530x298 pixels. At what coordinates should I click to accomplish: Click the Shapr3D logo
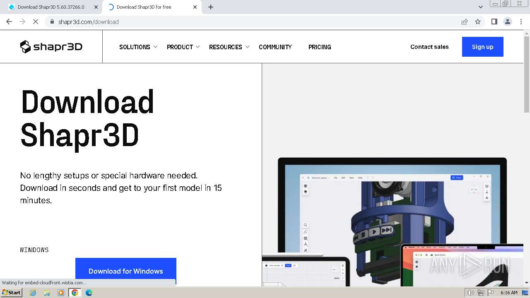pyautogui.click(x=51, y=47)
